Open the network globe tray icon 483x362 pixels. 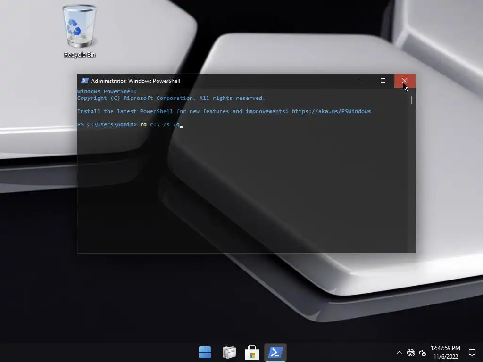(411, 353)
